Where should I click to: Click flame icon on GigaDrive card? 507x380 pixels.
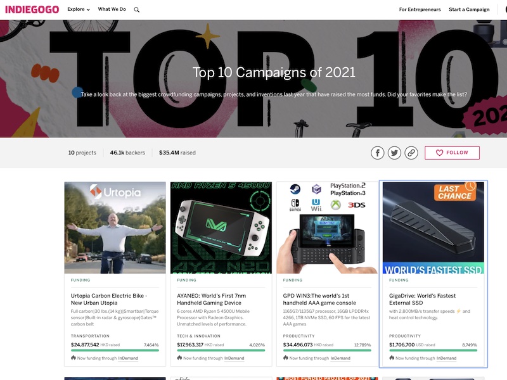392,358
